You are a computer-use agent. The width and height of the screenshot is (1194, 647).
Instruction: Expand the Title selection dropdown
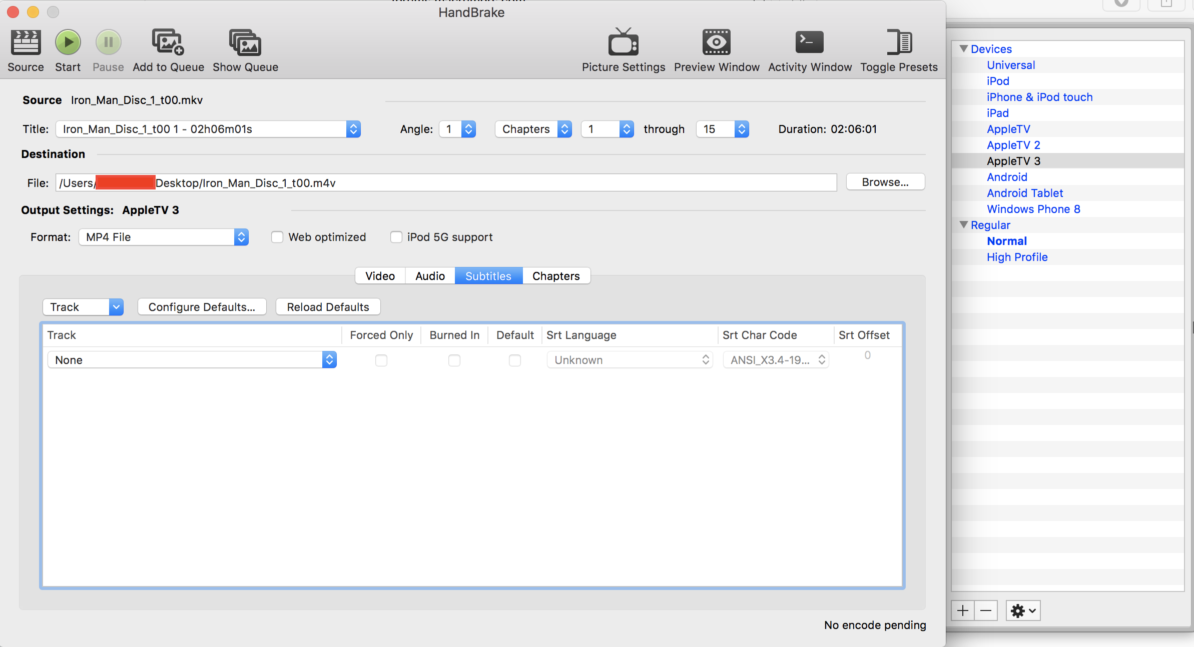pos(208,129)
